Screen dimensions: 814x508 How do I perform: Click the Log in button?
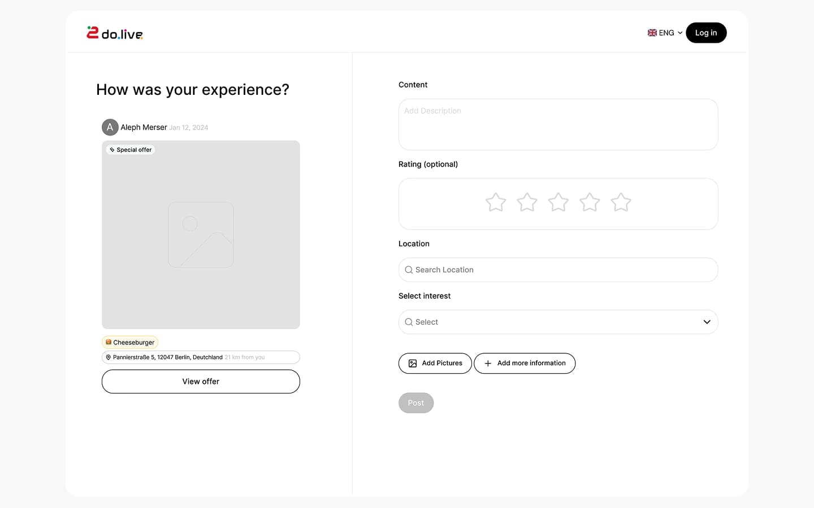[x=706, y=33]
